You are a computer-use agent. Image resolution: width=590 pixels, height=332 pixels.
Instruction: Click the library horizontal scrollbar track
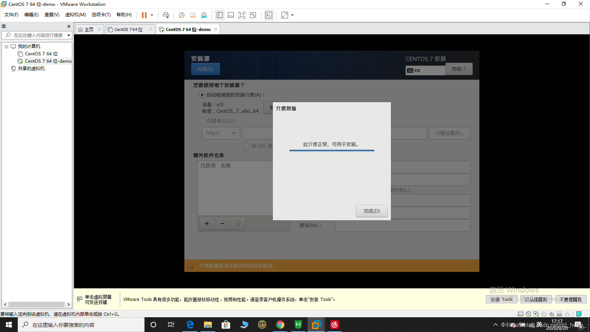(x=37, y=304)
